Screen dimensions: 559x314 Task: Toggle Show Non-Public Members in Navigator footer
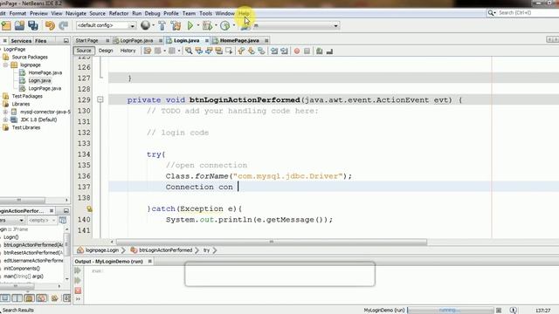coord(41,298)
